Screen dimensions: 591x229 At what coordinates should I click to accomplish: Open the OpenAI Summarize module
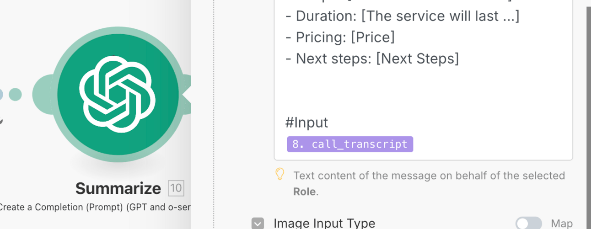pos(118,94)
